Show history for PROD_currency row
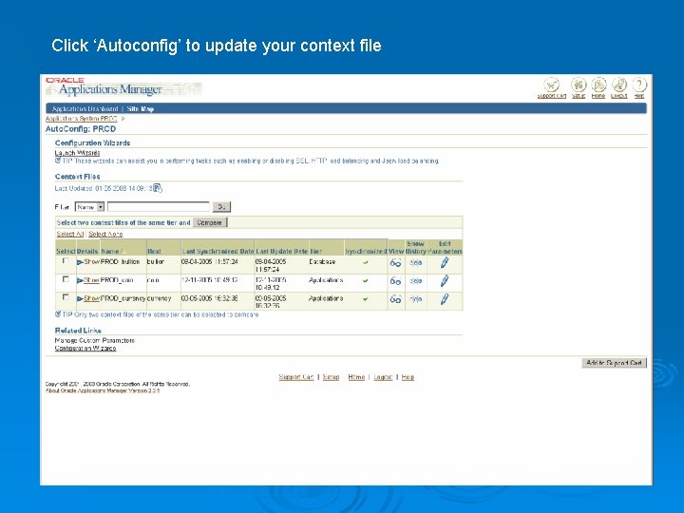 pyautogui.click(x=416, y=299)
